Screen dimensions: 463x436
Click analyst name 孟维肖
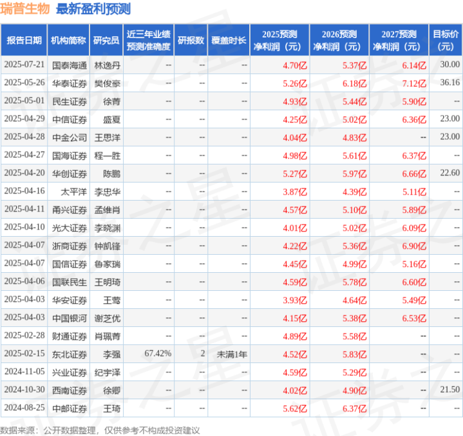point(107,210)
